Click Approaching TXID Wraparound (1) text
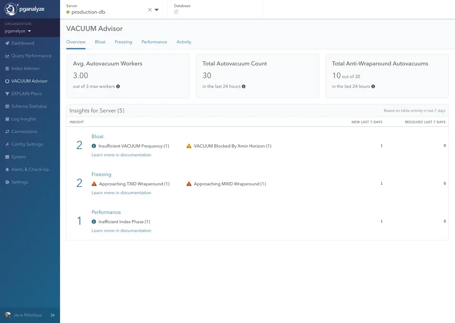455x323 pixels. 134,184
